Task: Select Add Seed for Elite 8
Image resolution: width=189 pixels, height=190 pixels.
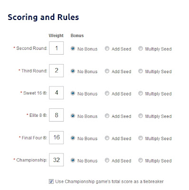Action: tap(107, 116)
